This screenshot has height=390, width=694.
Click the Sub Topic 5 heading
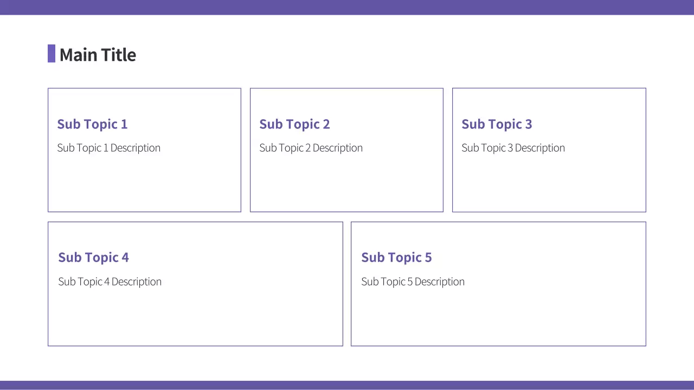point(396,257)
